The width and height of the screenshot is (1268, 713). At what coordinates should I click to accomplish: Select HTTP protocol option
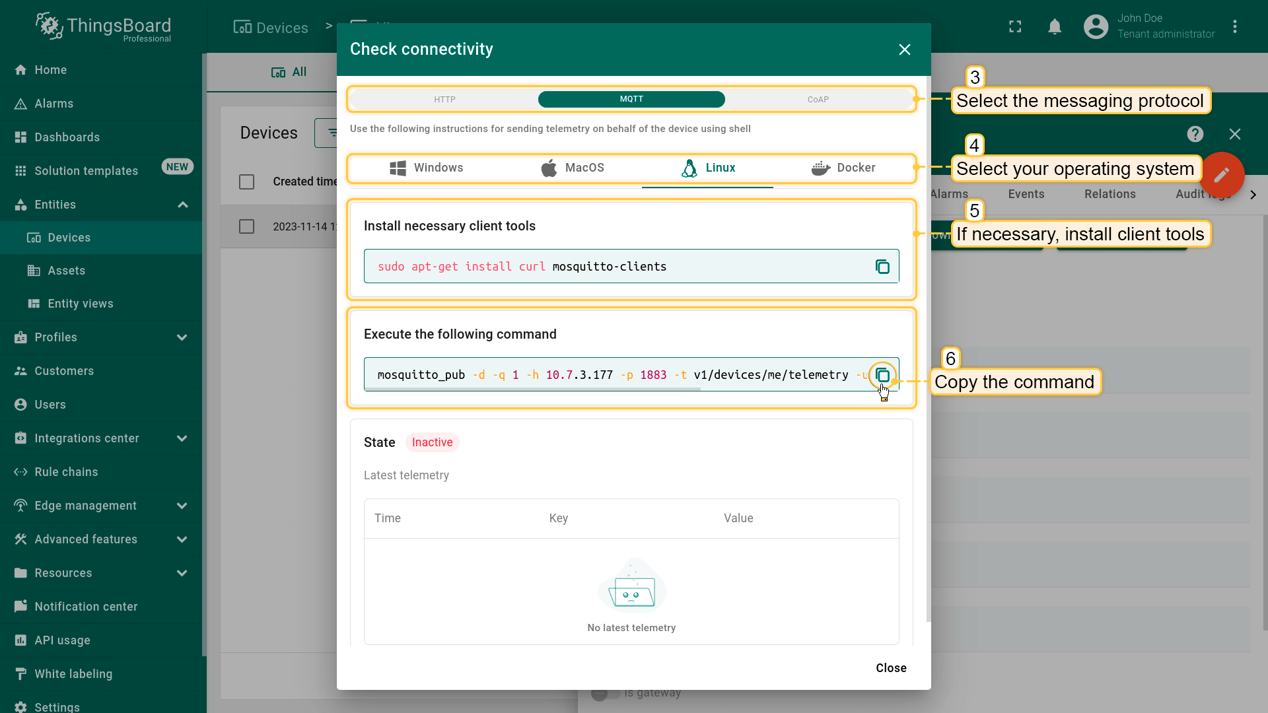tap(444, 100)
